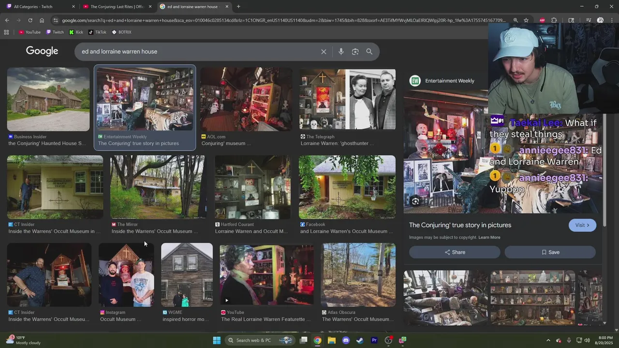Open the apps grid icon on bookmarks bar
The height and width of the screenshot is (348, 619).
click(x=6, y=32)
